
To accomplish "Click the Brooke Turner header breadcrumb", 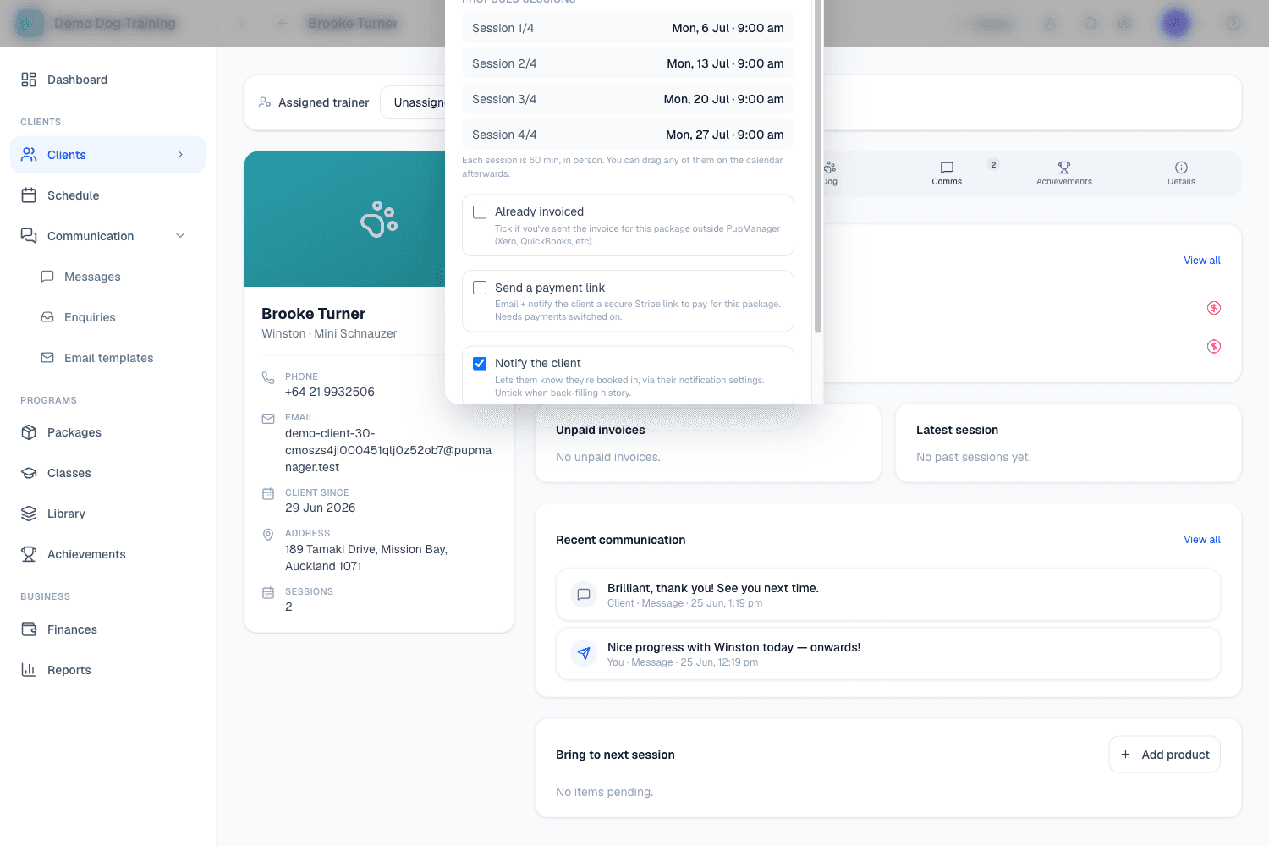I will [353, 23].
